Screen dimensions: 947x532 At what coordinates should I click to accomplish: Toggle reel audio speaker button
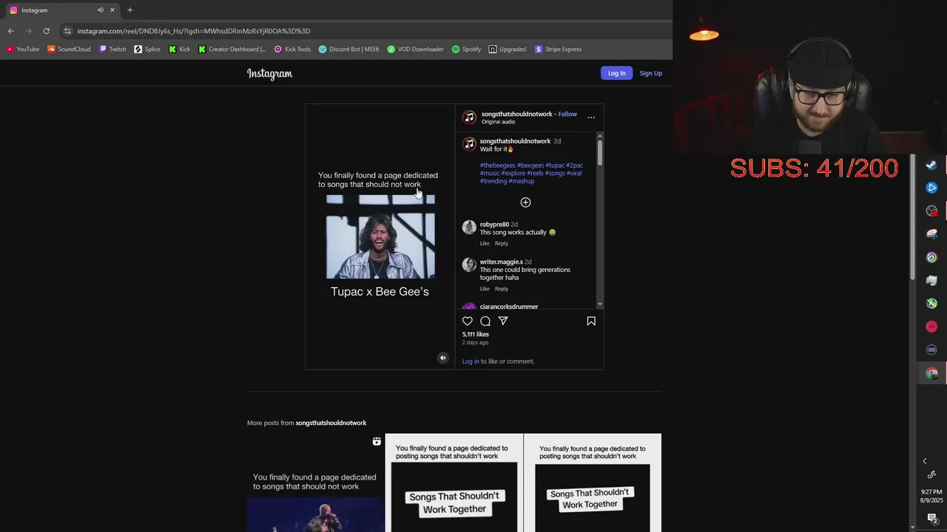coord(443,358)
